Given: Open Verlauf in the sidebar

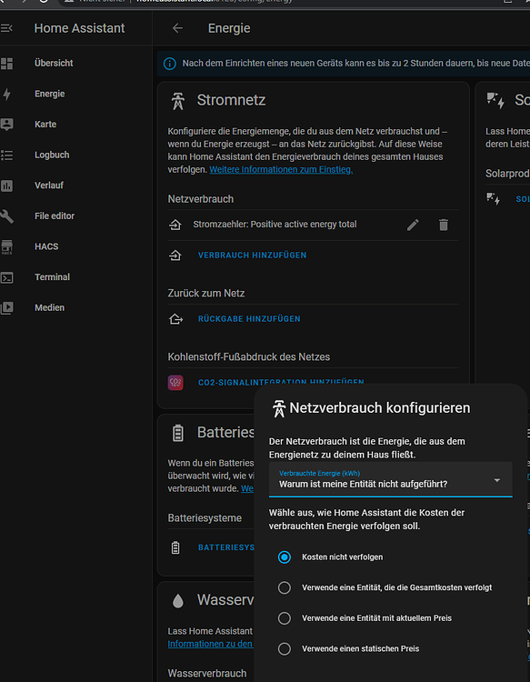Looking at the screenshot, I should click(49, 186).
